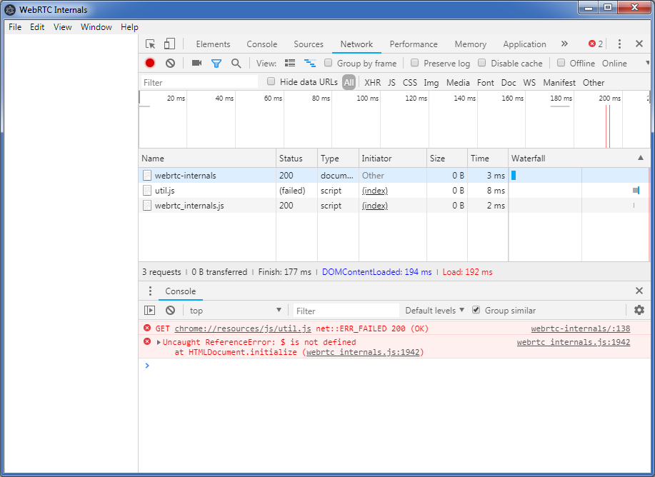Click the webrtc-internals document icon
Viewport: 655px width, 477px height.
coord(146,176)
